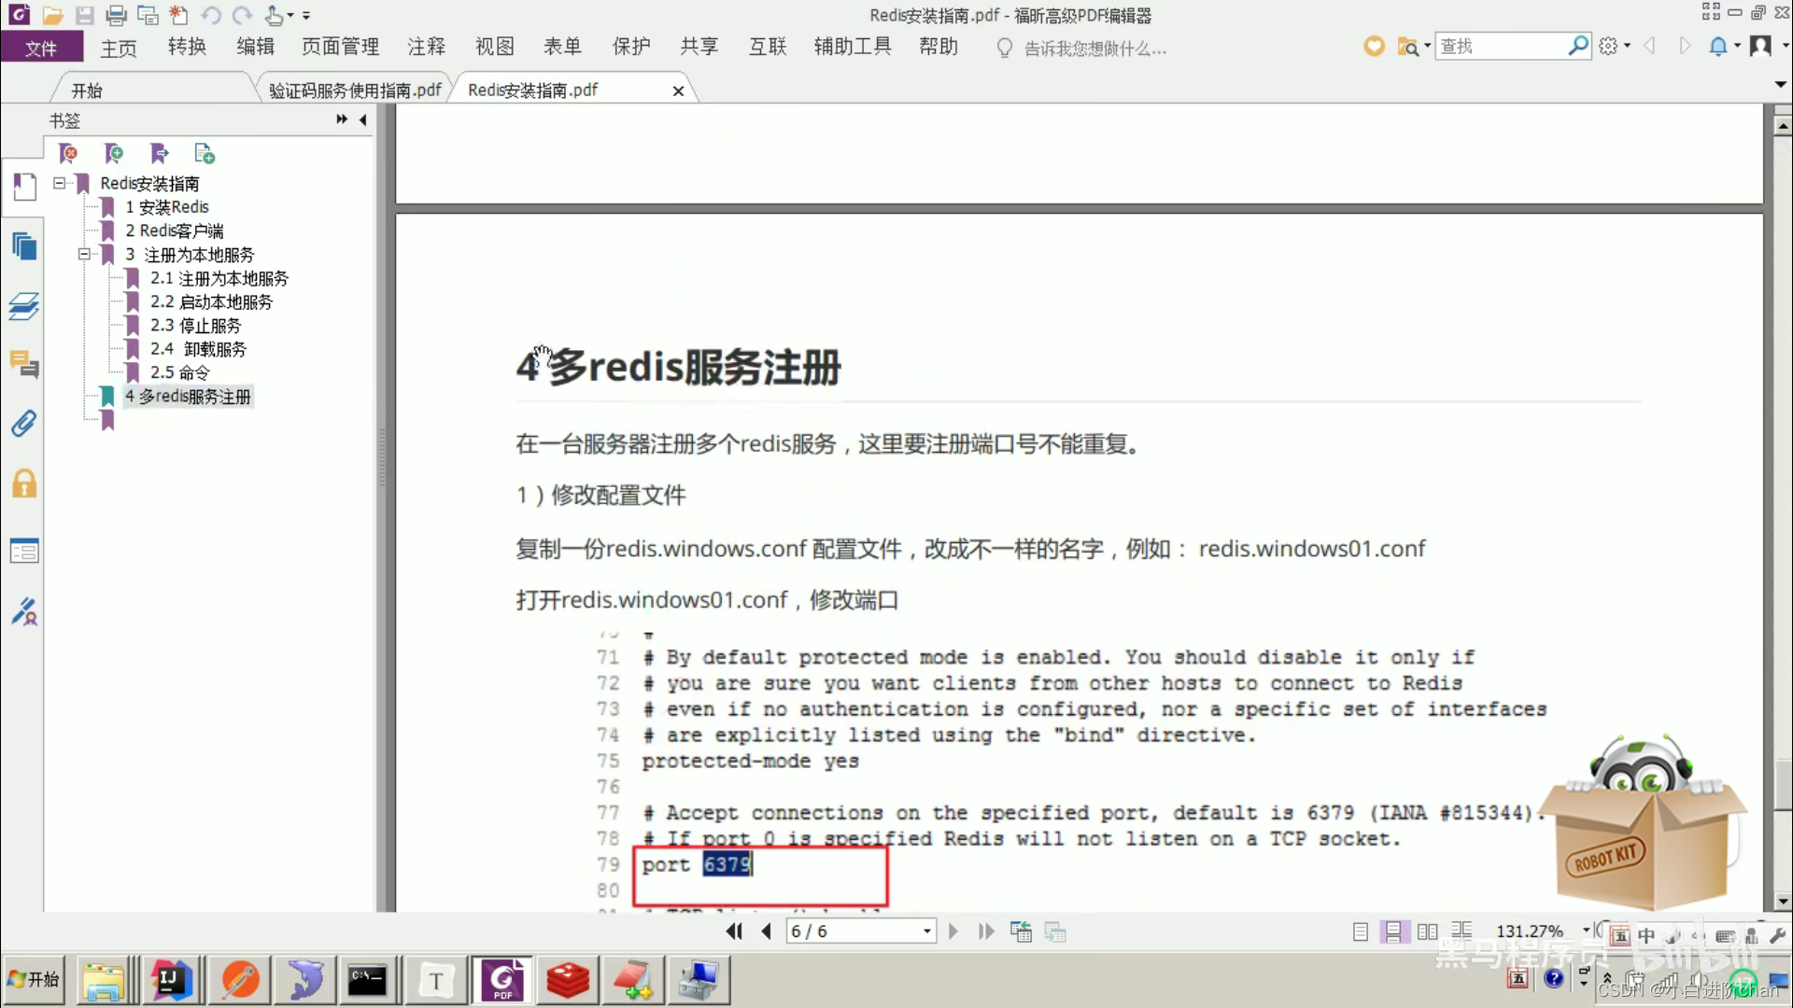This screenshot has width=1793, height=1008.
Task: Click the Redo arrow icon
Action: pos(242,15)
